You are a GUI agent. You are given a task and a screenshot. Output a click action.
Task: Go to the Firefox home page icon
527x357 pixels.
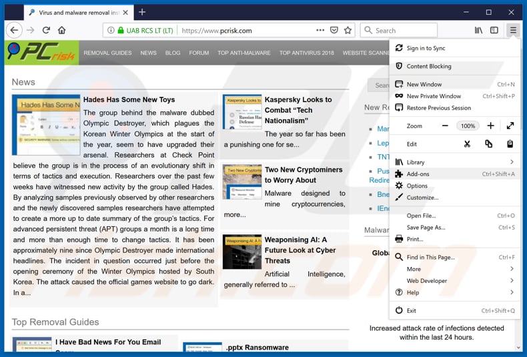pos(61,30)
